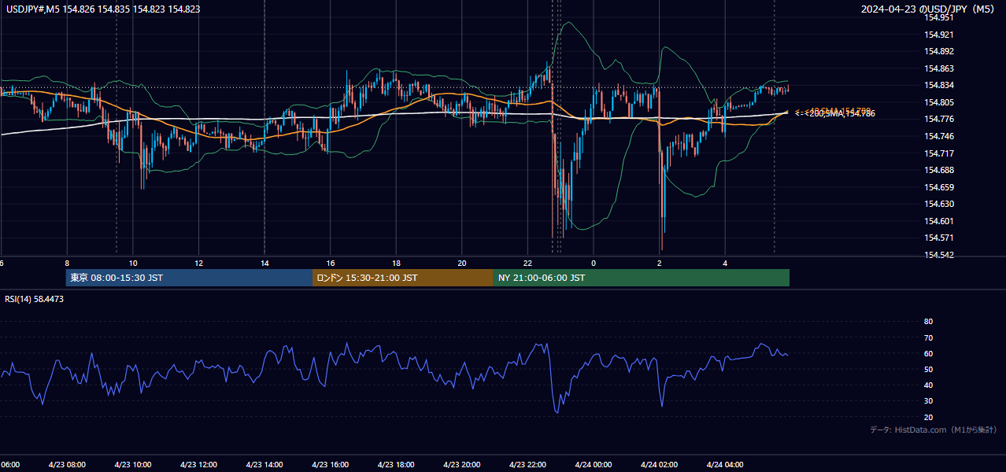Click RSI scale level 50
Image resolution: width=1006 pixels, height=472 pixels.
tap(928, 369)
